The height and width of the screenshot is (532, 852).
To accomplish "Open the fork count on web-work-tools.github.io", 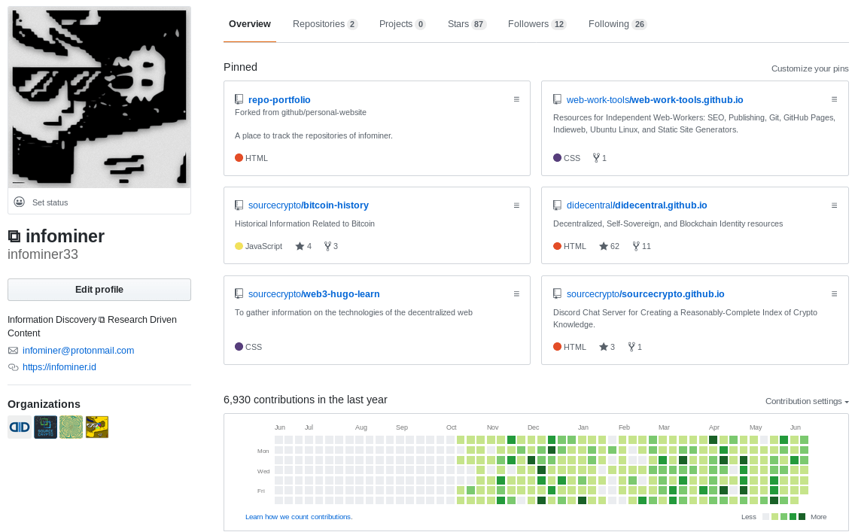I will tap(600, 158).
